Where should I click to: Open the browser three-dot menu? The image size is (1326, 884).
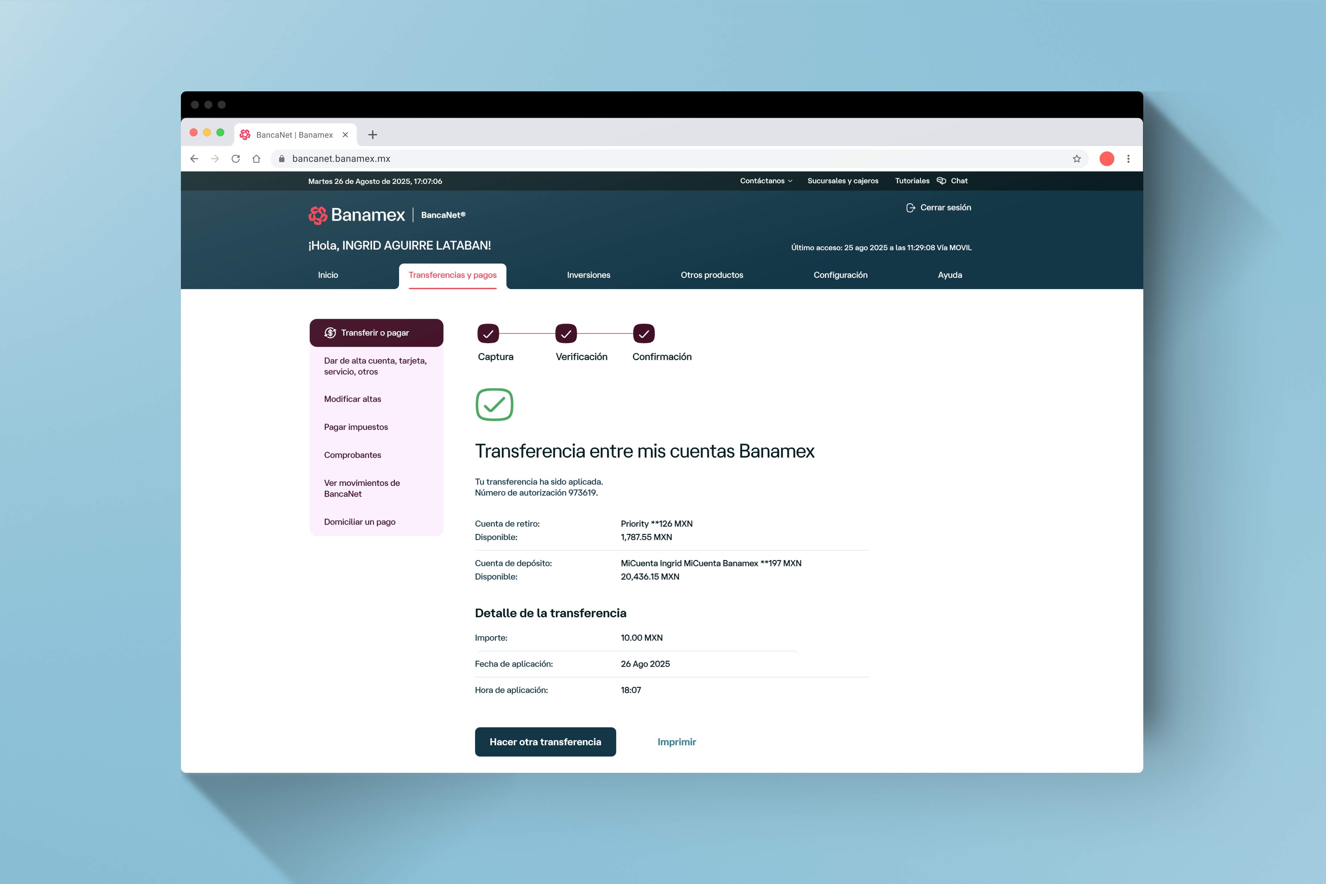[x=1128, y=159]
